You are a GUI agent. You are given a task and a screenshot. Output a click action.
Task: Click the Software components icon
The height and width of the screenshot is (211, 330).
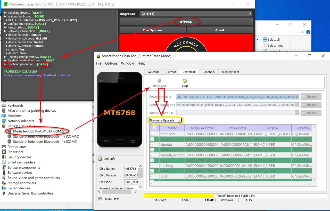coord(4,167)
